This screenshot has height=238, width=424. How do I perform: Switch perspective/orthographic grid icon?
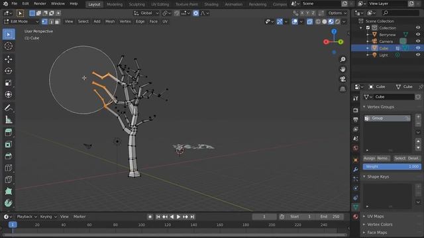click(x=343, y=89)
